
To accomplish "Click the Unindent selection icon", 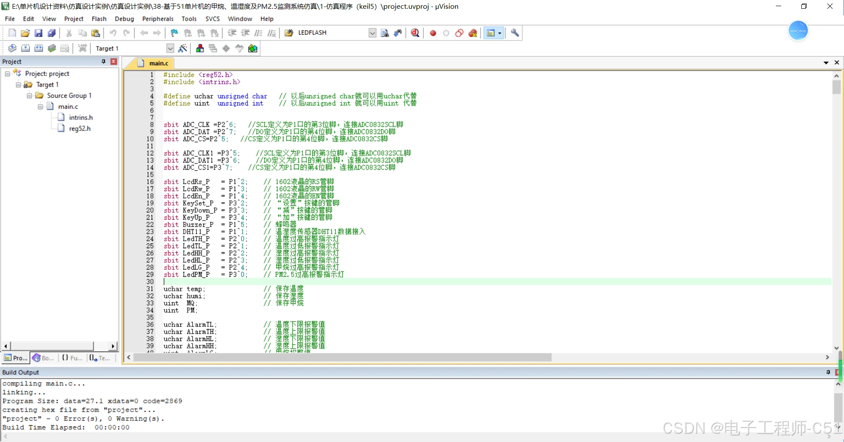I will [x=245, y=33].
